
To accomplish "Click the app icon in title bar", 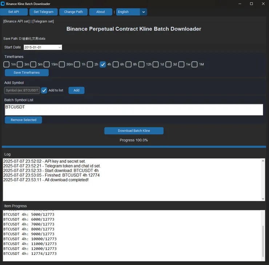I will click(3, 4).
